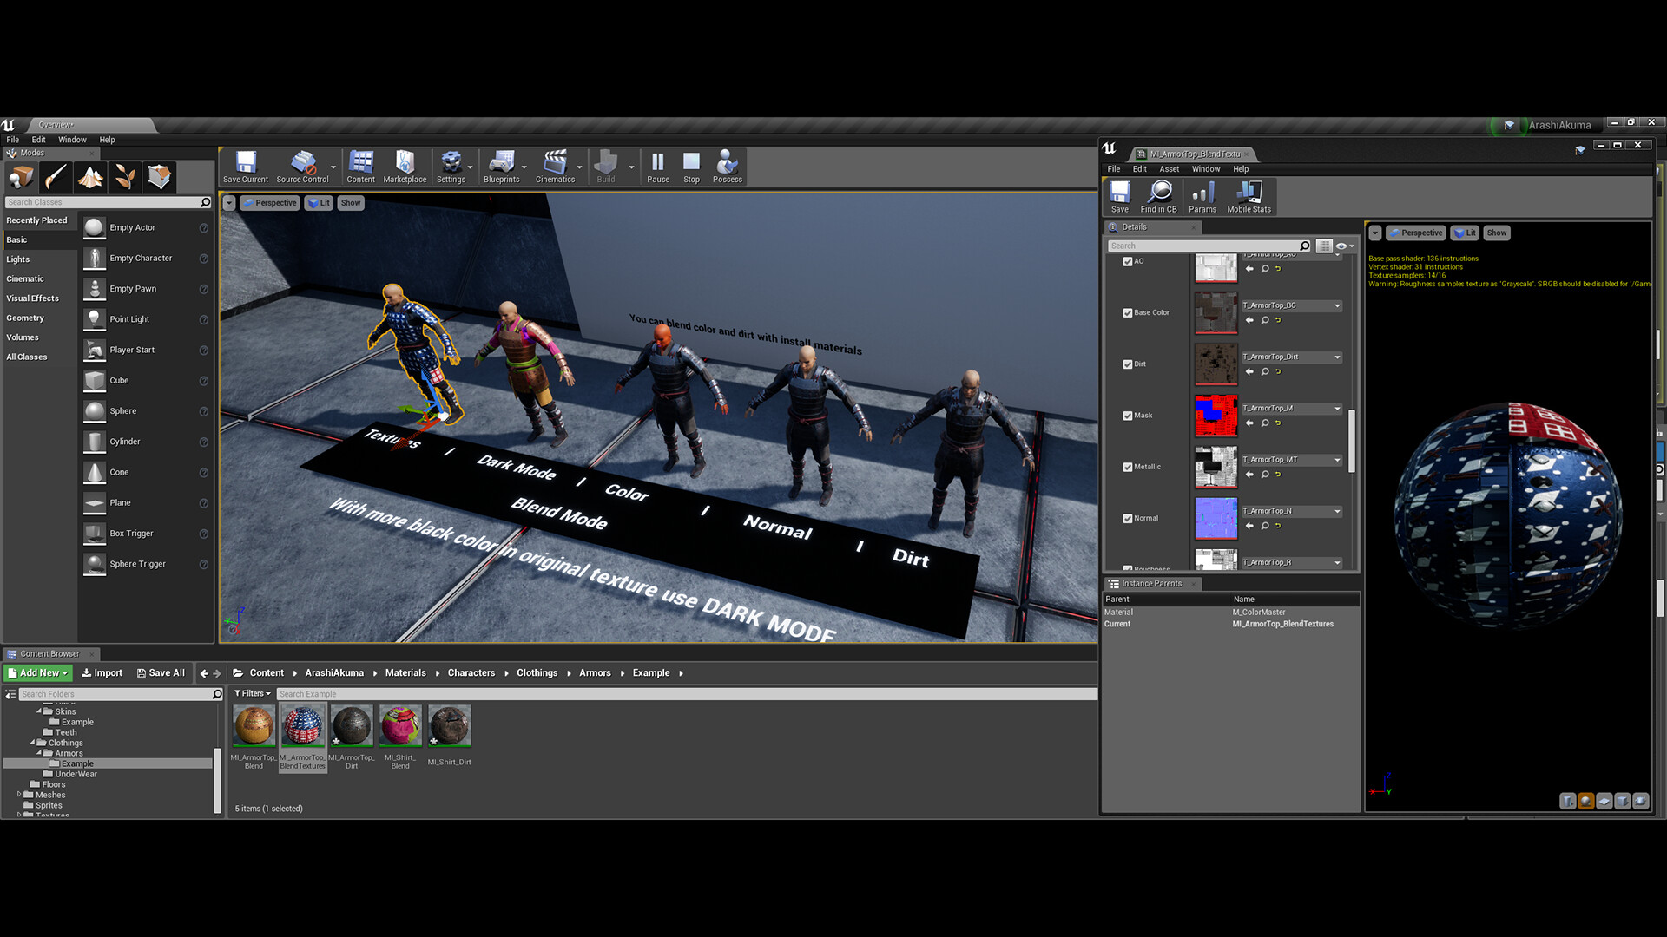Uncheck the AO parameter checkbox

pyautogui.click(x=1128, y=261)
